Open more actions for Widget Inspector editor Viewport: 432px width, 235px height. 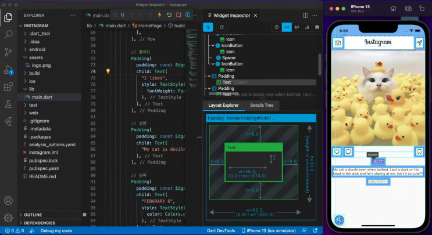315,16
